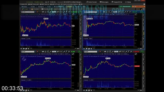Viewport: 164px width, 92px height.
Task: Toggle the AT side button on YRCW chart
Action: coord(143,24)
